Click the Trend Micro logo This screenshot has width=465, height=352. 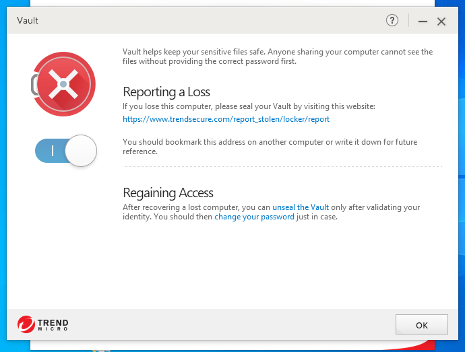coord(42,324)
